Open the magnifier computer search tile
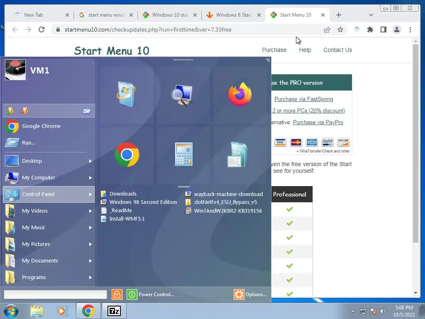The height and width of the screenshot is (319, 425). pyautogui.click(x=182, y=95)
